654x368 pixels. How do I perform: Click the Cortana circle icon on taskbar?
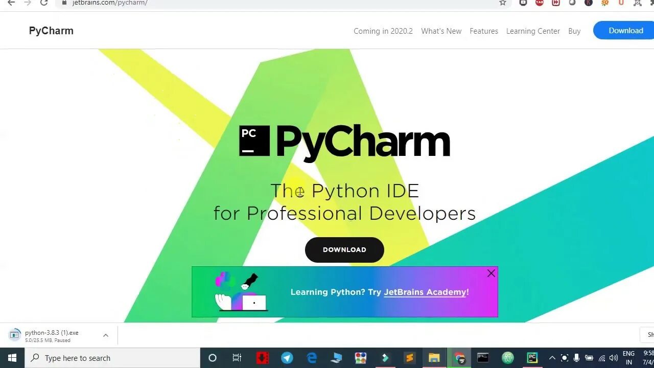pos(213,358)
